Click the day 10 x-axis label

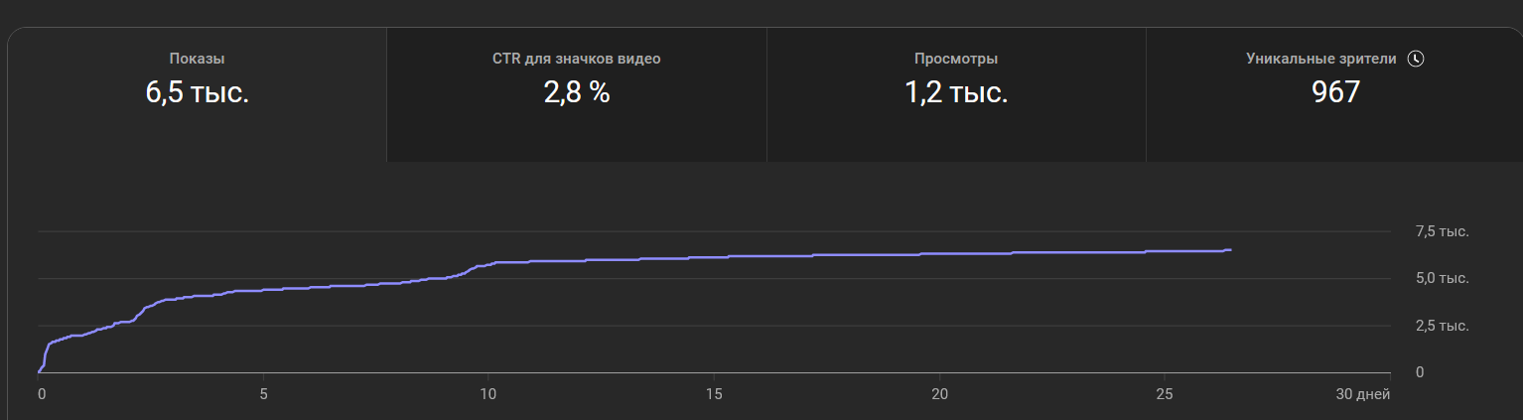[487, 394]
